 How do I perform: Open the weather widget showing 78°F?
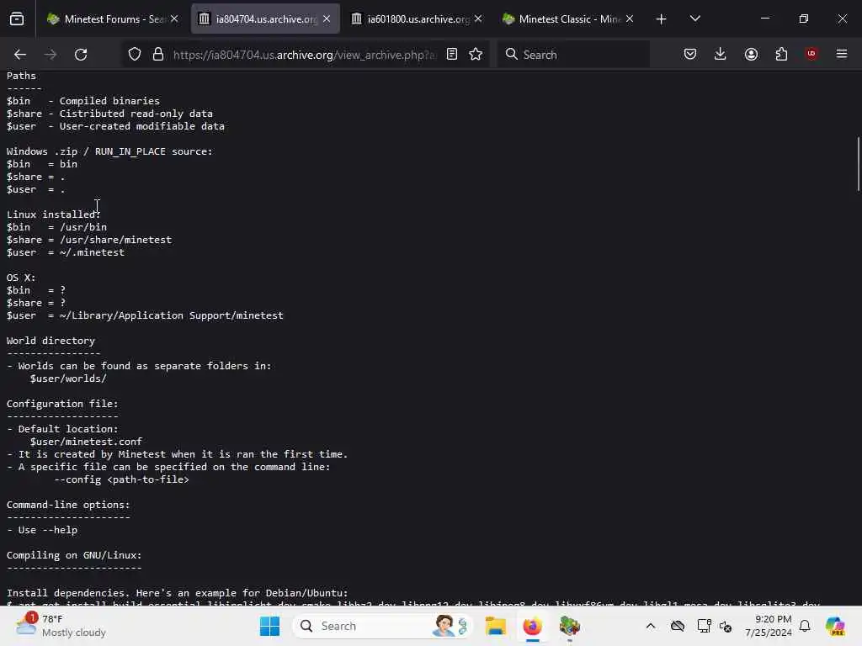point(61,626)
